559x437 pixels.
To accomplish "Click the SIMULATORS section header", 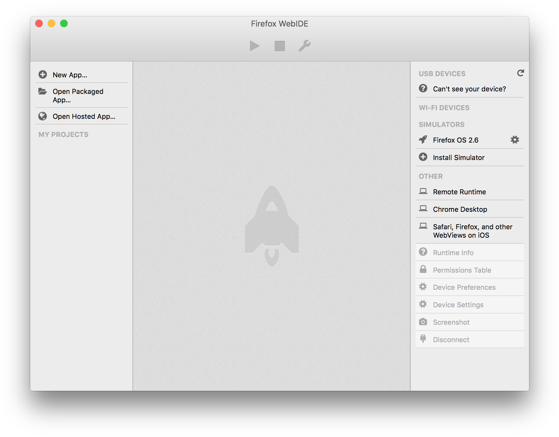I will pyautogui.click(x=441, y=124).
